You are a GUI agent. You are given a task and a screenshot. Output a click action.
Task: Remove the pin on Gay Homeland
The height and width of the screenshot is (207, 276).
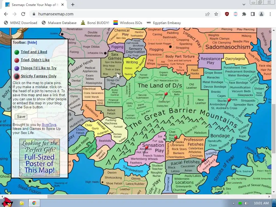(x=203, y=160)
